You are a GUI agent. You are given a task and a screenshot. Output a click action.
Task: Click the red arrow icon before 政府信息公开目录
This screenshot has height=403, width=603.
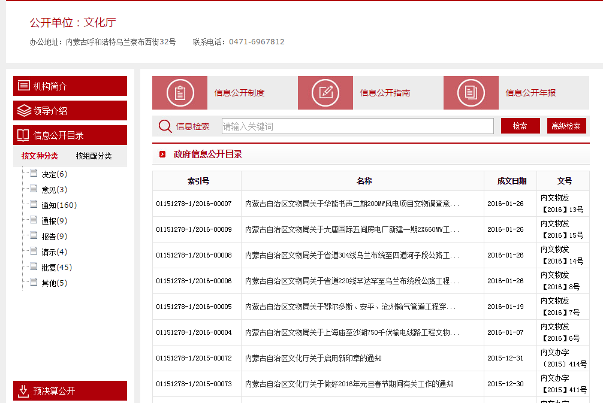[162, 154]
